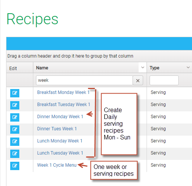Open the Lunch Monday Week 1 link
Screen dimensions: 192x186
click(x=60, y=141)
